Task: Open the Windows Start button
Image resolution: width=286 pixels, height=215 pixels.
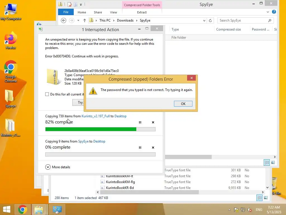Action: pyautogui.click(x=7, y=209)
